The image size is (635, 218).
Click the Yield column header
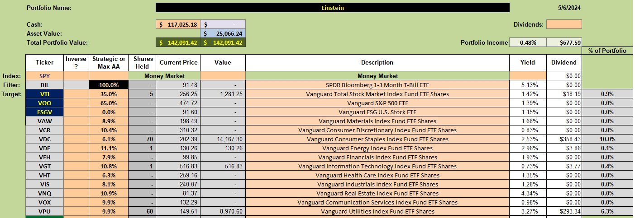(528, 63)
